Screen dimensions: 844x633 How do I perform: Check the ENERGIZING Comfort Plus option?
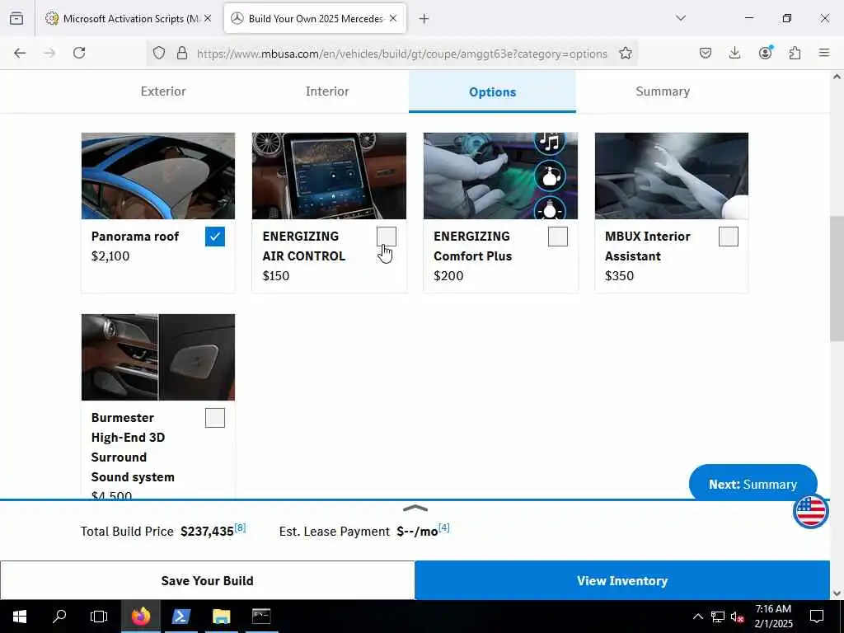558,237
